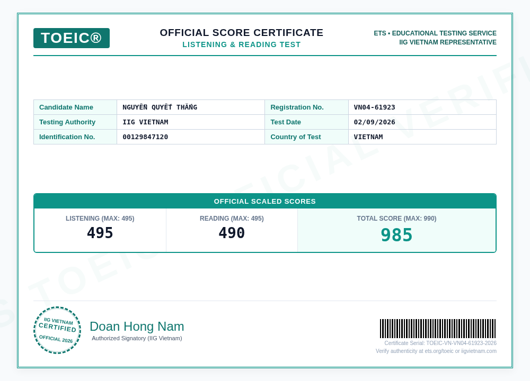
Task: Click the TOEIC® logo badge
Action: (x=72, y=38)
